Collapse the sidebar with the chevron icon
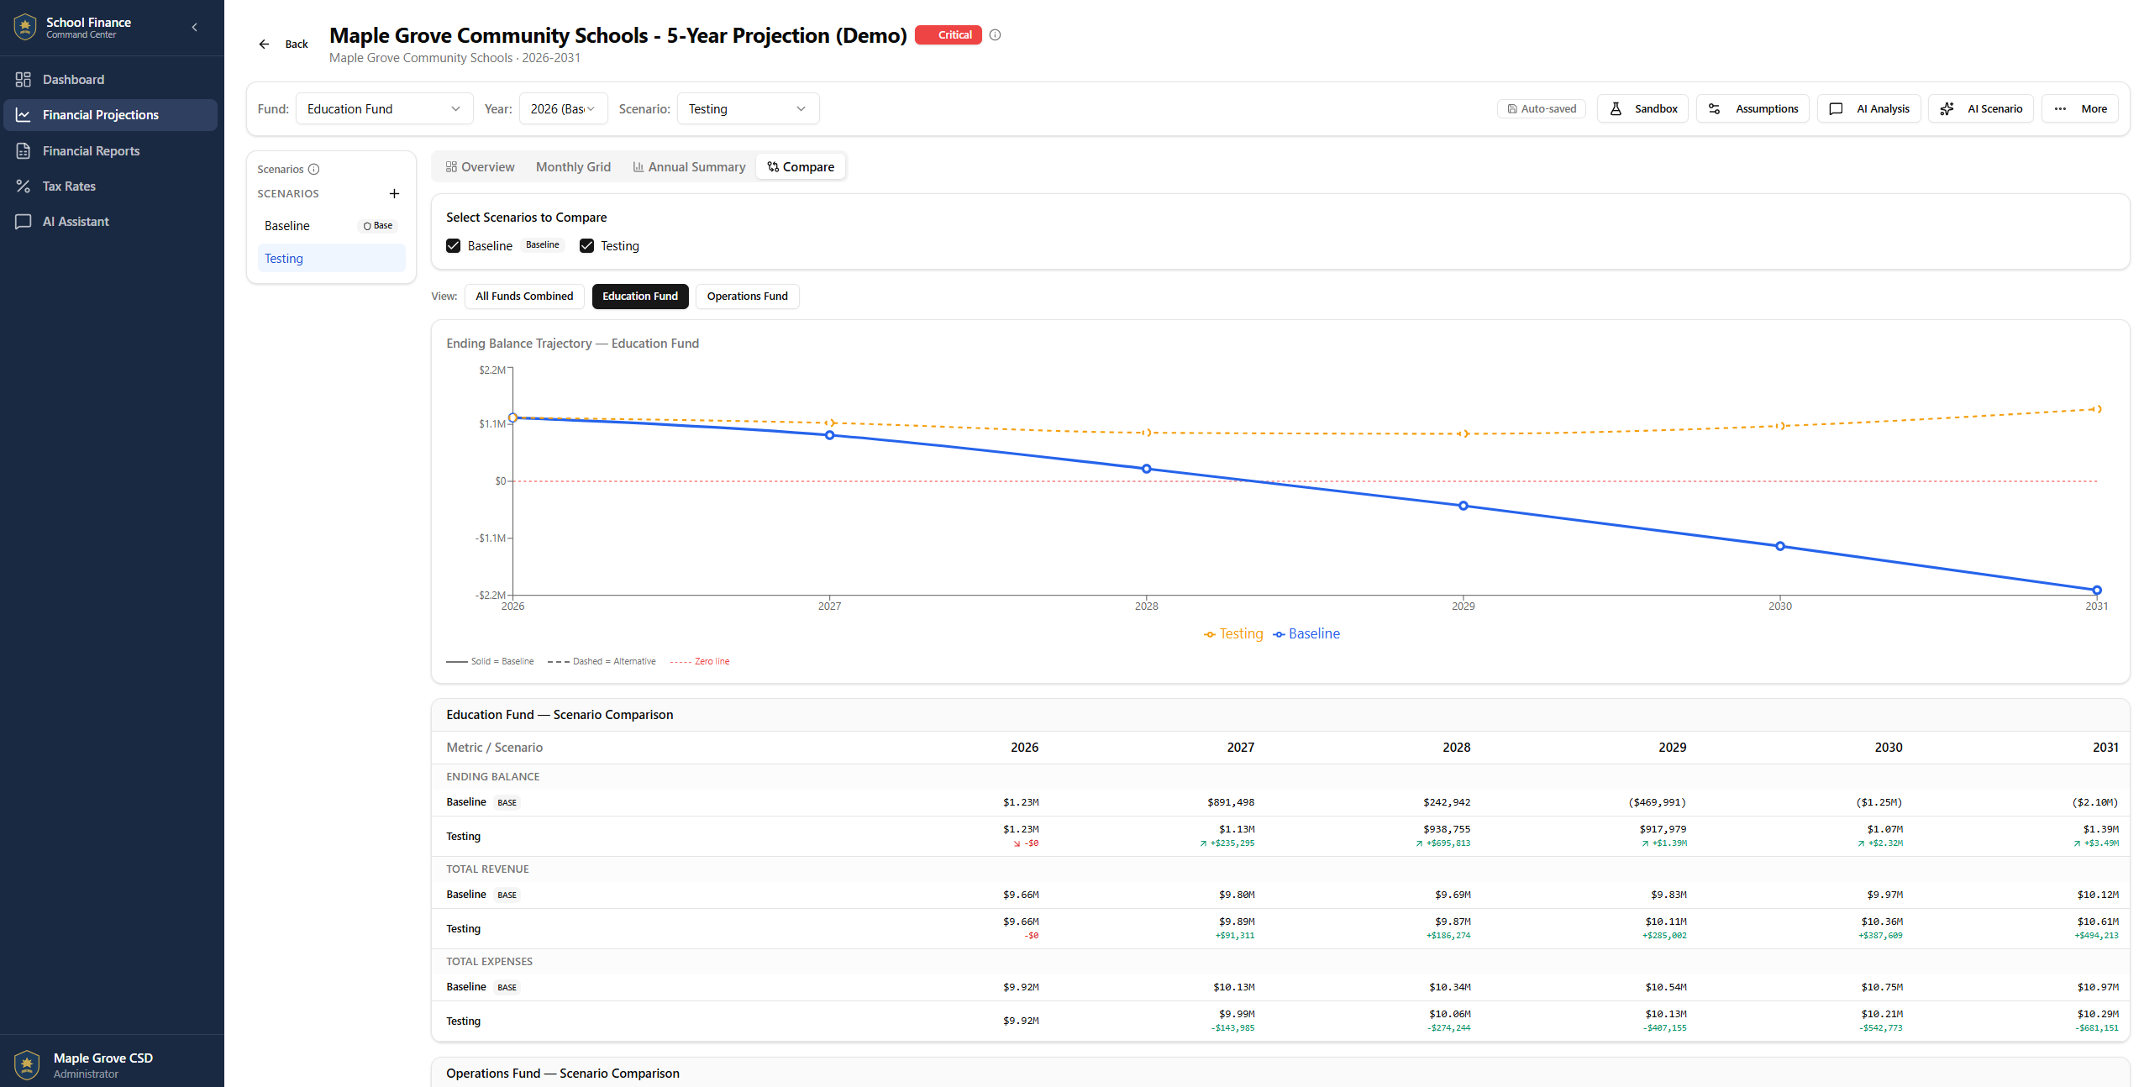The image size is (2144, 1087). 195,28
